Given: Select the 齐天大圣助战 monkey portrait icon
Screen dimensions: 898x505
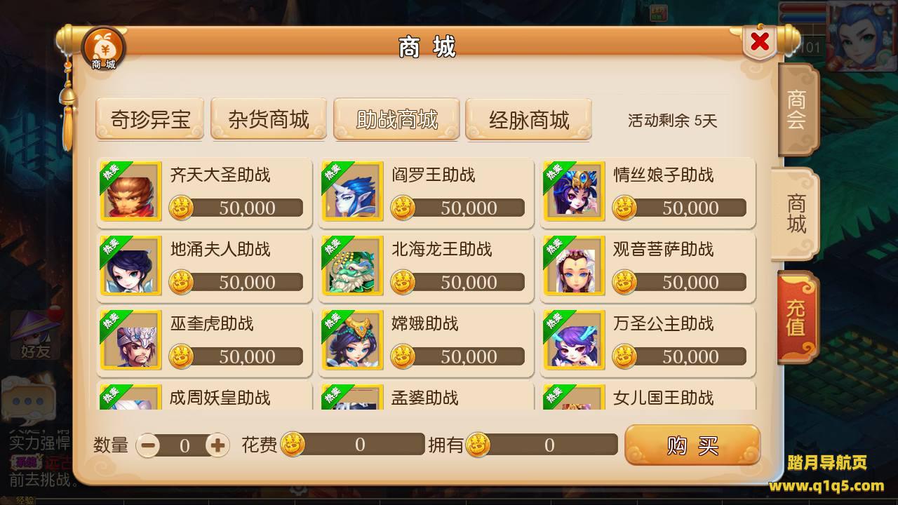Looking at the screenshot, I should coord(130,191).
